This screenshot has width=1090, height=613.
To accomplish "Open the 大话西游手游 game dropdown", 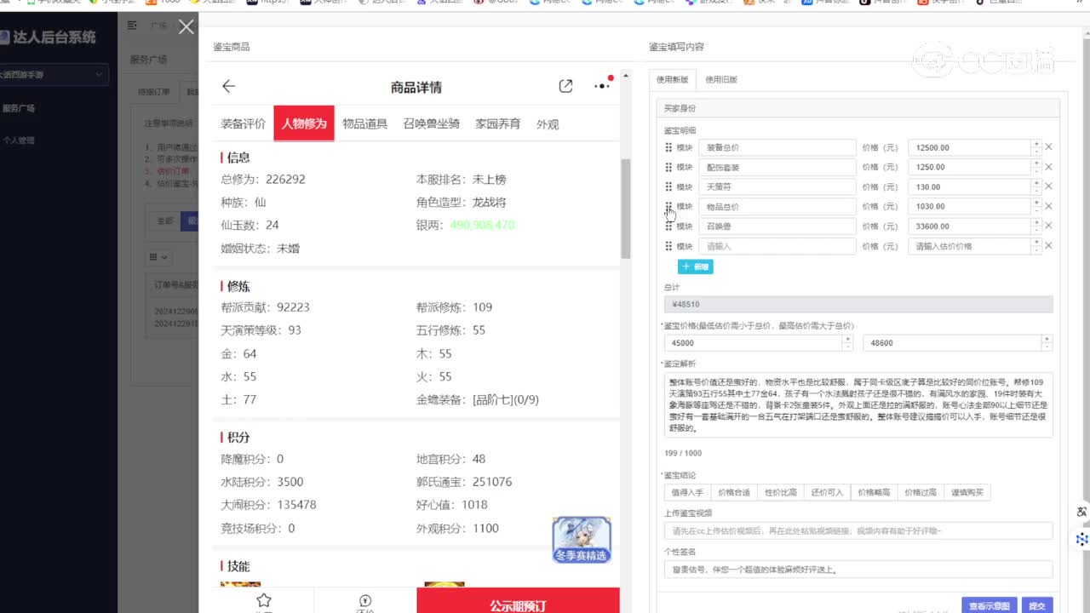I will click(x=54, y=75).
